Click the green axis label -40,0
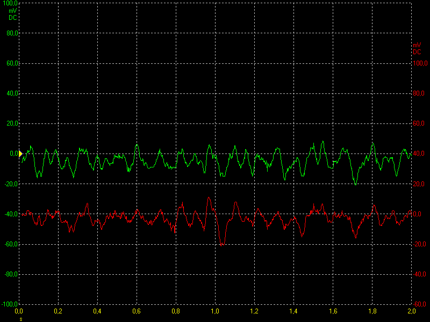Image resolution: width=430 pixels, height=322 pixels. [x=11, y=214]
